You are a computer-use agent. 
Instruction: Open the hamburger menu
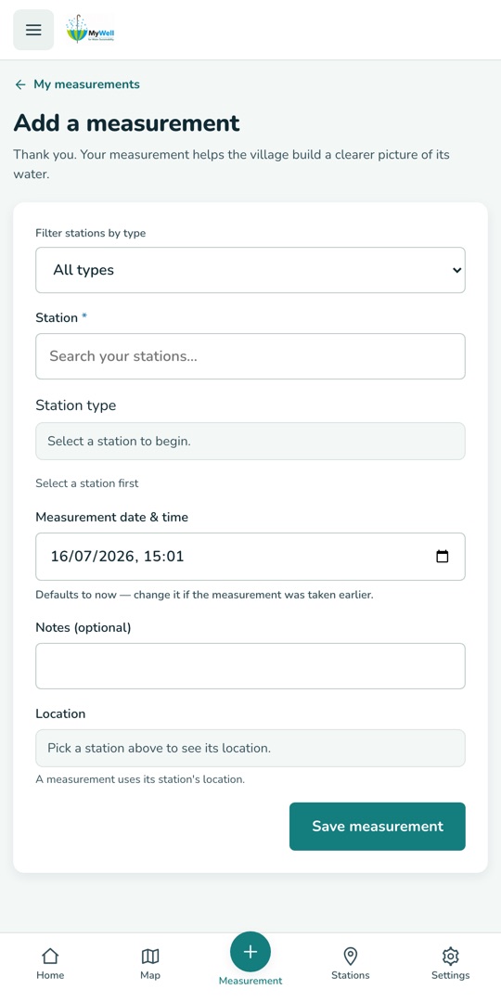(x=33, y=30)
